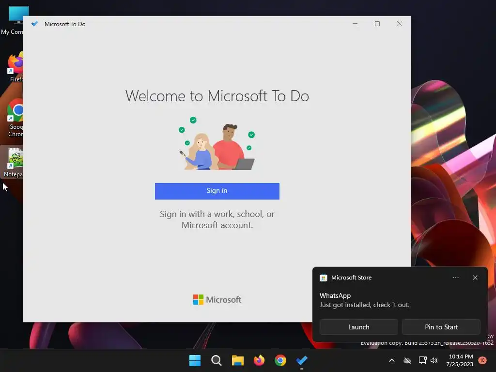Click the Microsoft logo at window bottom
This screenshot has height=372, width=496.
pyautogui.click(x=217, y=299)
